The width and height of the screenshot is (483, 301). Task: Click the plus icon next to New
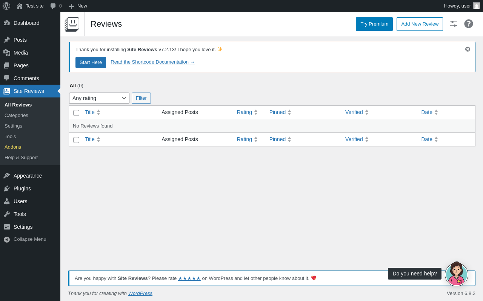coord(71,6)
